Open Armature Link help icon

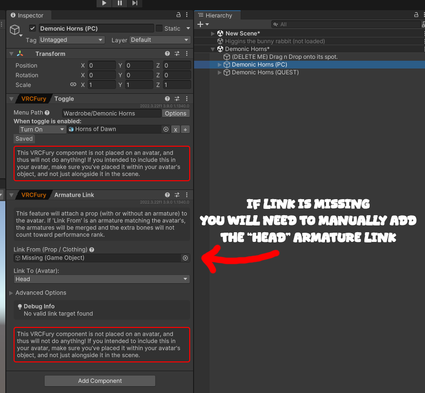[167, 195]
